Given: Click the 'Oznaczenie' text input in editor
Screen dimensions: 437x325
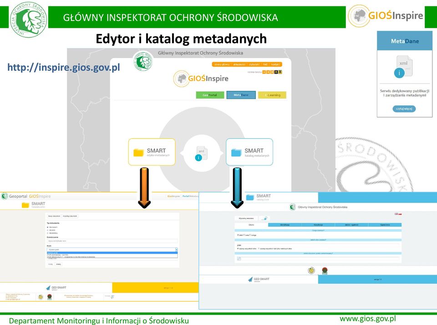Looking at the screenshot, I should (112, 241).
